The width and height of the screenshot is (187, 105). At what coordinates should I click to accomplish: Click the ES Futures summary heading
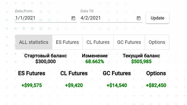pos(32,73)
